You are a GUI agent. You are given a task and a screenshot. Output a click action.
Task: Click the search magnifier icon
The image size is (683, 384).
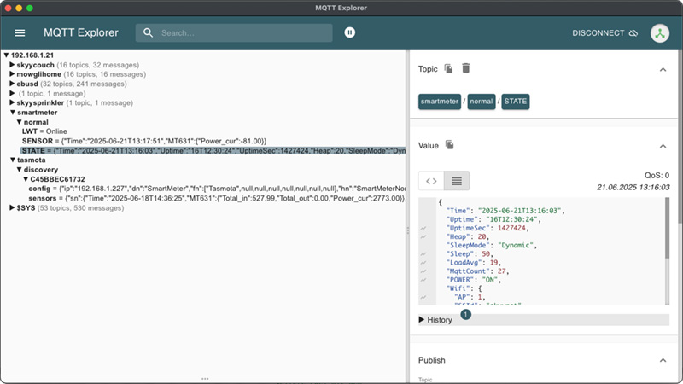149,33
